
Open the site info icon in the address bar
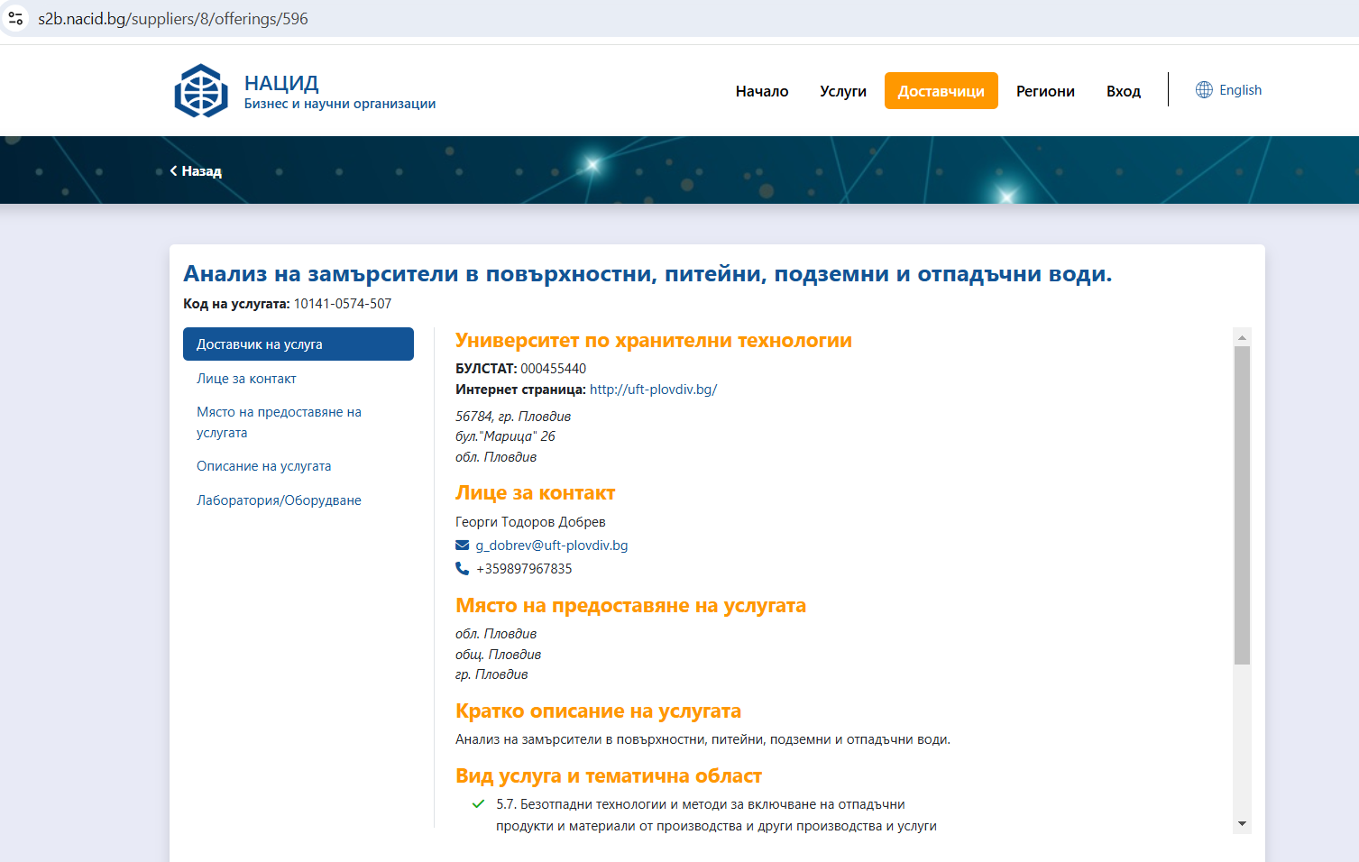(x=15, y=18)
